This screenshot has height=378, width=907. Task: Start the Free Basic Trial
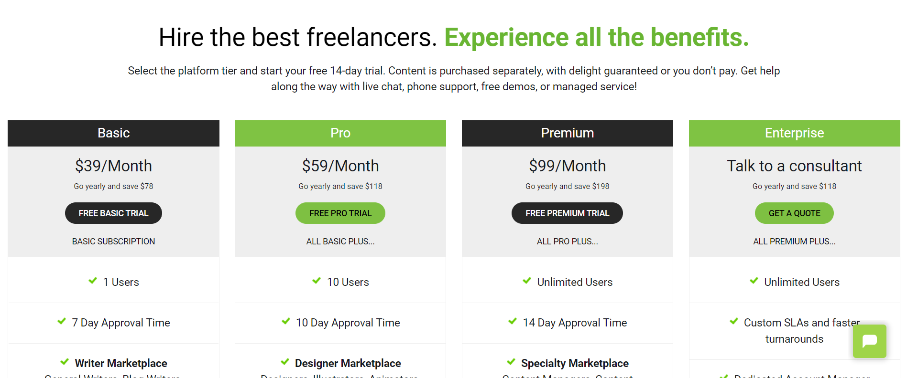pos(113,213)
